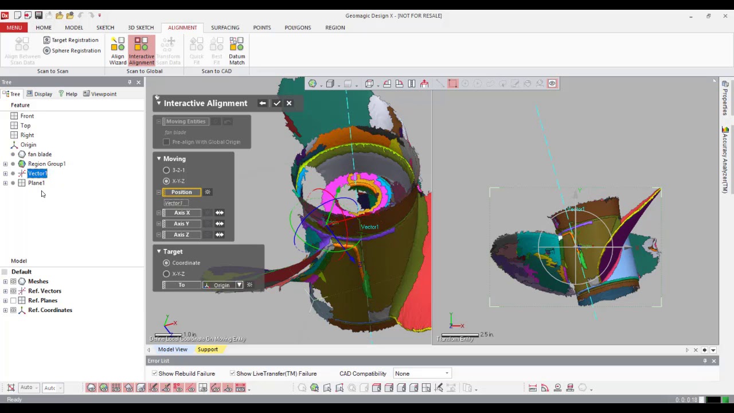Click the first red visibility icon in bottom toolbar
The width and height of the screenshot is (734, 413).
click(x=91, y=388)
